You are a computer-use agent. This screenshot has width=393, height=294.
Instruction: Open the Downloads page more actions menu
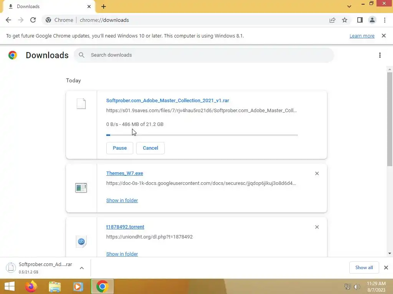click(x=380, y=55)
